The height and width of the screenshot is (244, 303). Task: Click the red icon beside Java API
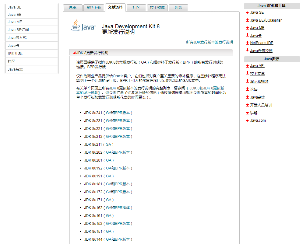coord(247,65)
